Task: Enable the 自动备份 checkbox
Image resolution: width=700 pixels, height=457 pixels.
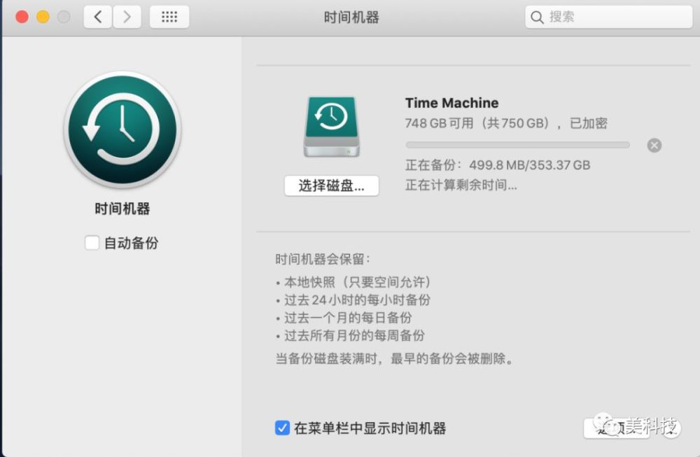Action: coord(92,243)
